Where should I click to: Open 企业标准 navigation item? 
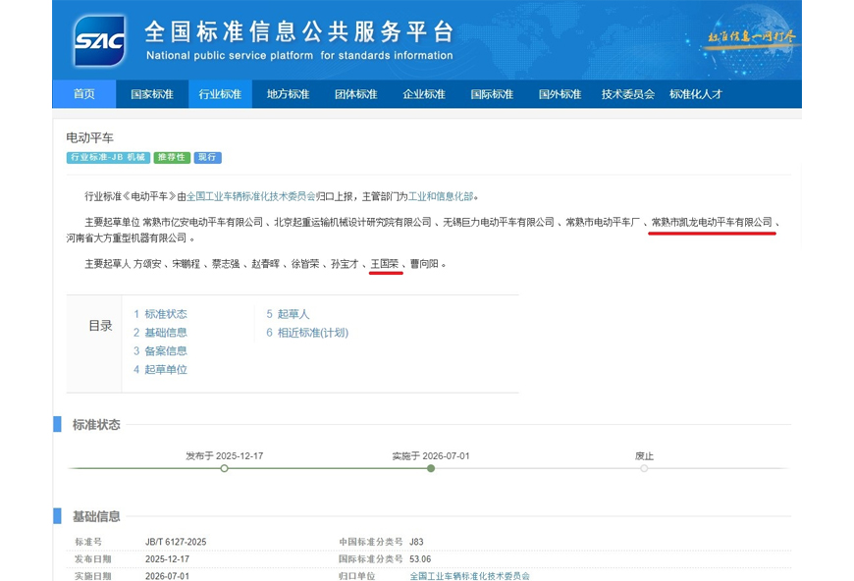[x=424, y=93]
